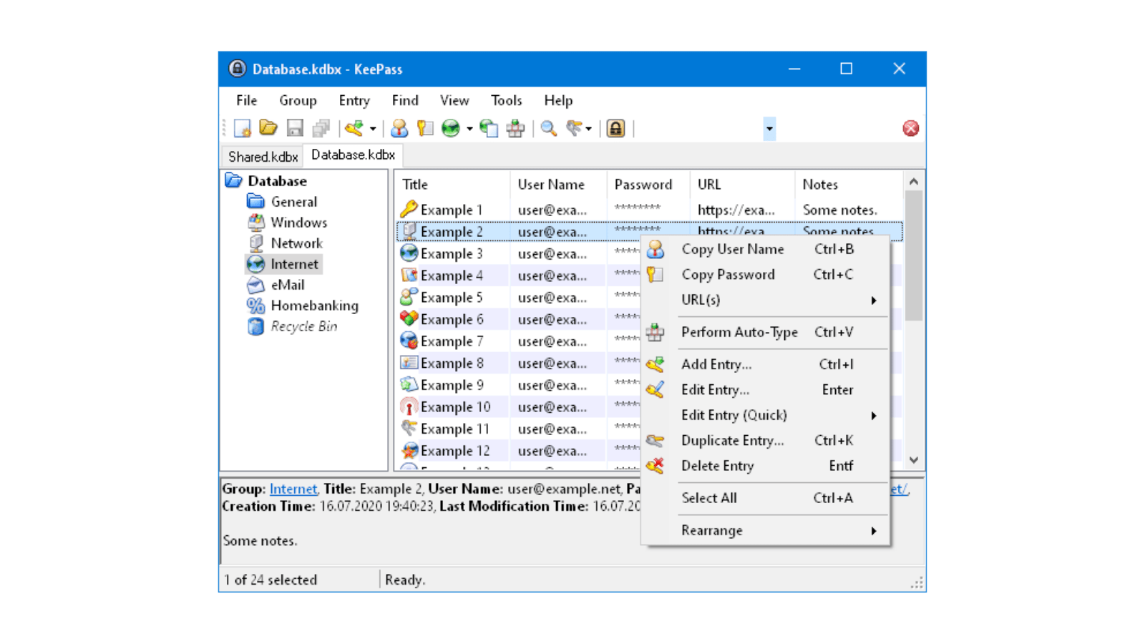Image resolution: width=1145 pixels, height=644 pixels.
Task: Click the Save All toolbar icon
Action: pyautogui.click(x=321, y=128)
